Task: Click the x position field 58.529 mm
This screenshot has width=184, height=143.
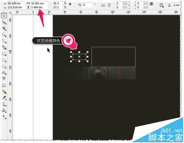Action: click(16, 3)
